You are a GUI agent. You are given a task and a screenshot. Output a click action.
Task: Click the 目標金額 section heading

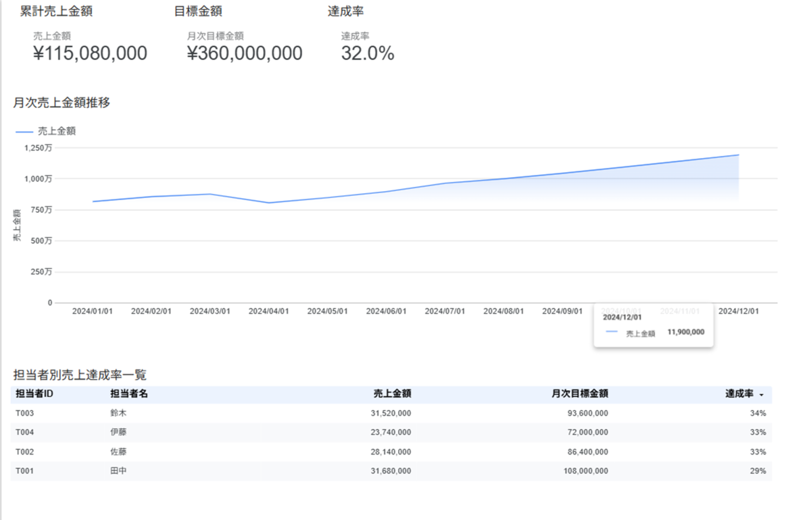[198, 11]
